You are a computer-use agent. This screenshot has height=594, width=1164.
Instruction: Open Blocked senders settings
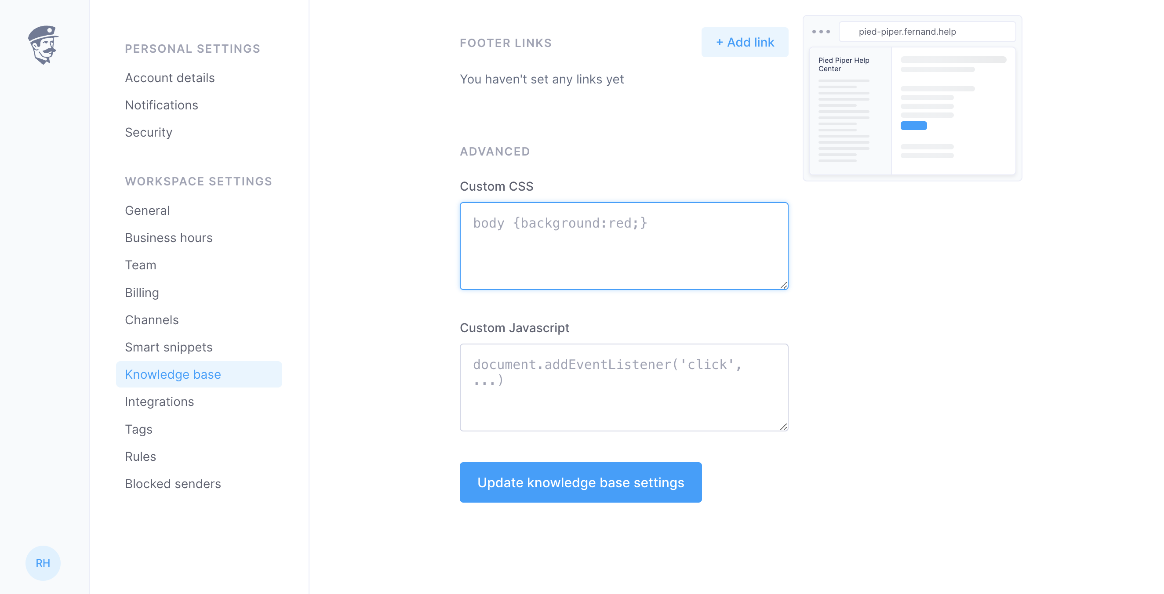click(173, 483)
